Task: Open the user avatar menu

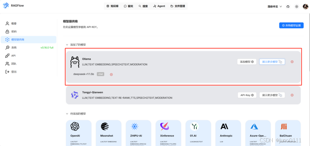Action: coord(305,6)
